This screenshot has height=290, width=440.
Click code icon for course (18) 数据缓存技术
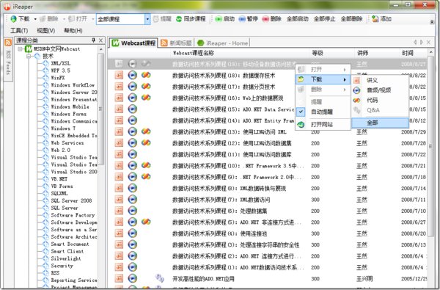pyautogui.click(x=146, y=75)
